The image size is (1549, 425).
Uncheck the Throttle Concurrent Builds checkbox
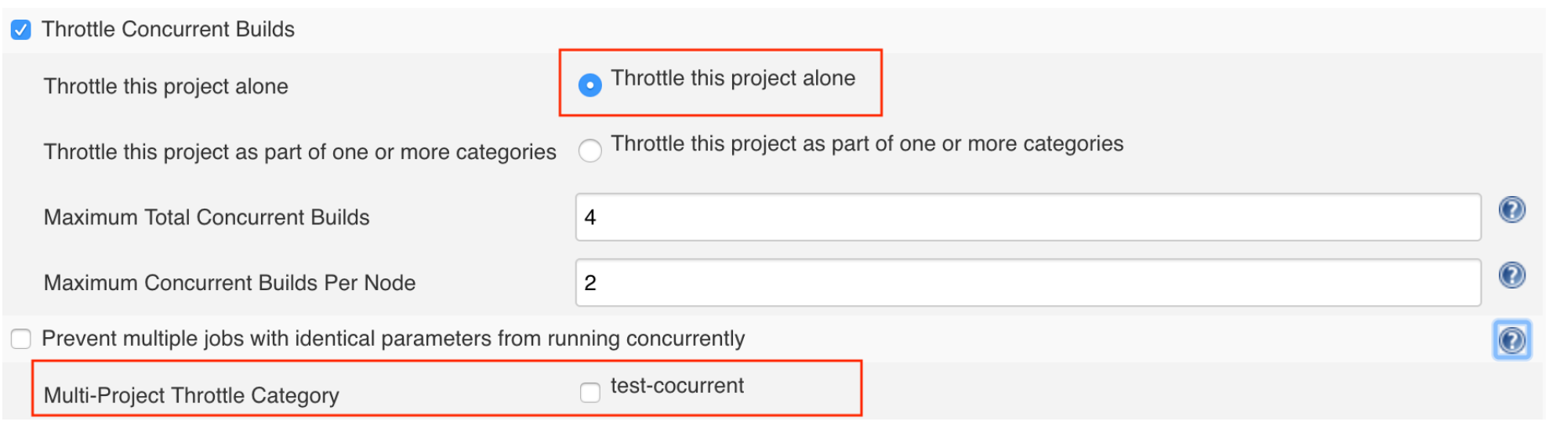[21, 30]
